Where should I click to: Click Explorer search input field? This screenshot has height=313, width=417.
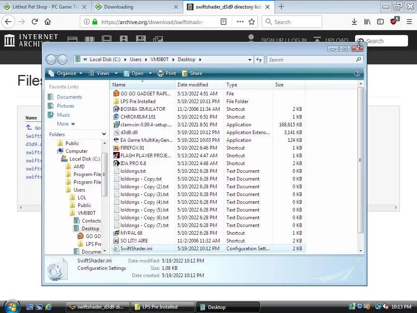click(x=311, y=60)
